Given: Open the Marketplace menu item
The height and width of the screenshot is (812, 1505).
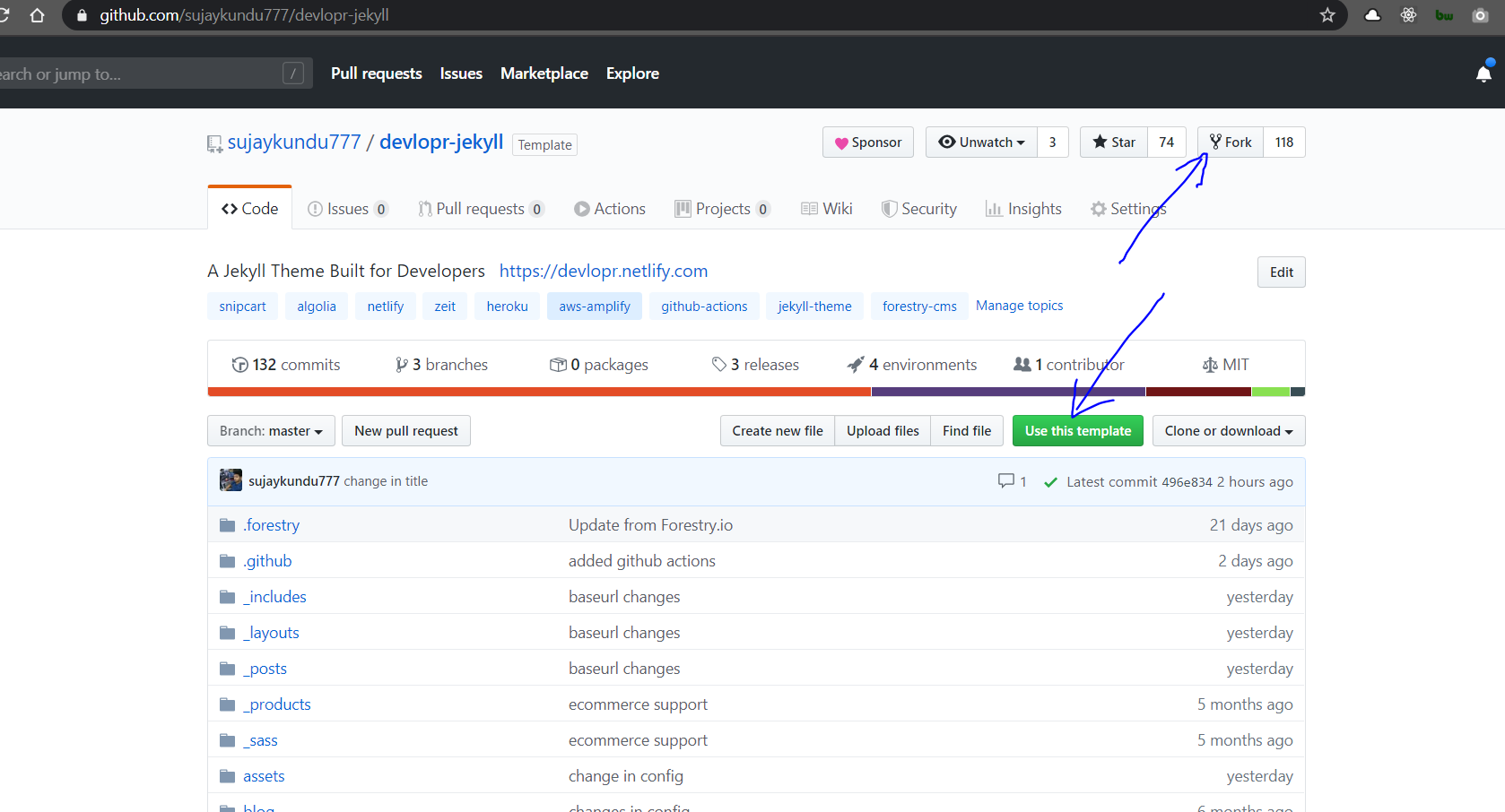Looking at the screenshot, I should 544,73.
